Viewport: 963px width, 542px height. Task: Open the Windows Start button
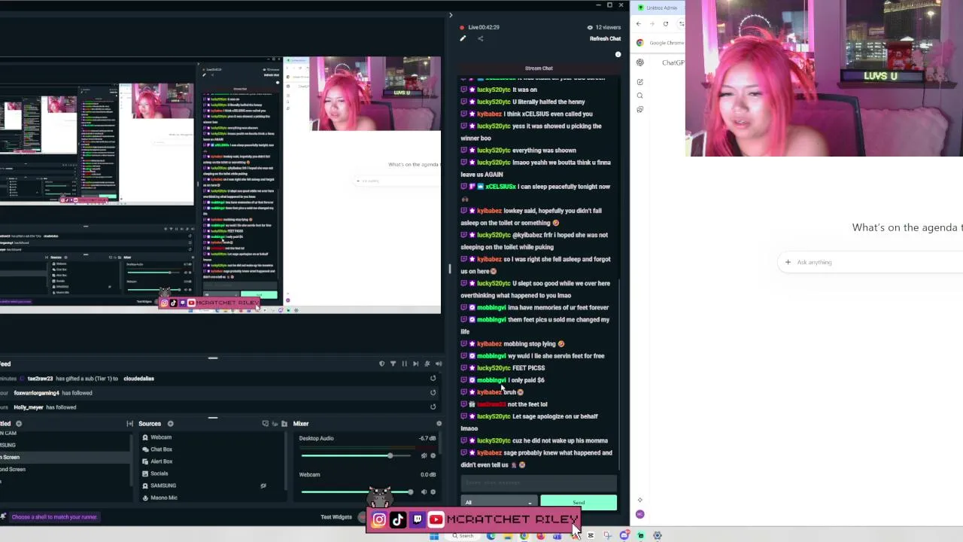[434, 536]
